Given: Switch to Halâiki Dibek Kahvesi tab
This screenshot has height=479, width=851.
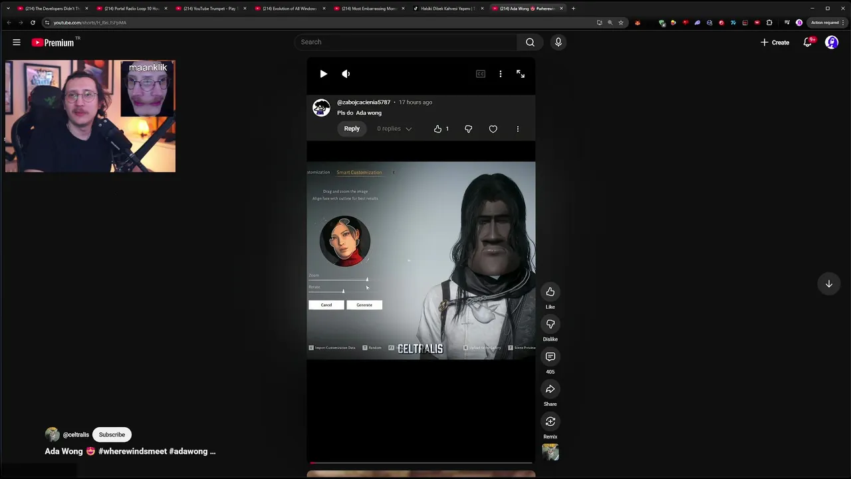Looking at the screenshot, I should pos(449,9).
